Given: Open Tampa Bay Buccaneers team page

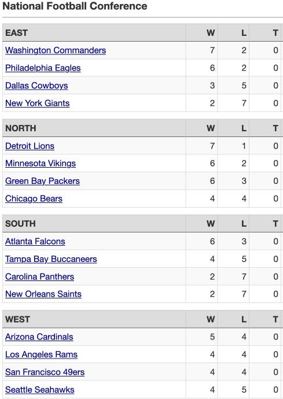Looking at the screenshot, I should (51, 259).
